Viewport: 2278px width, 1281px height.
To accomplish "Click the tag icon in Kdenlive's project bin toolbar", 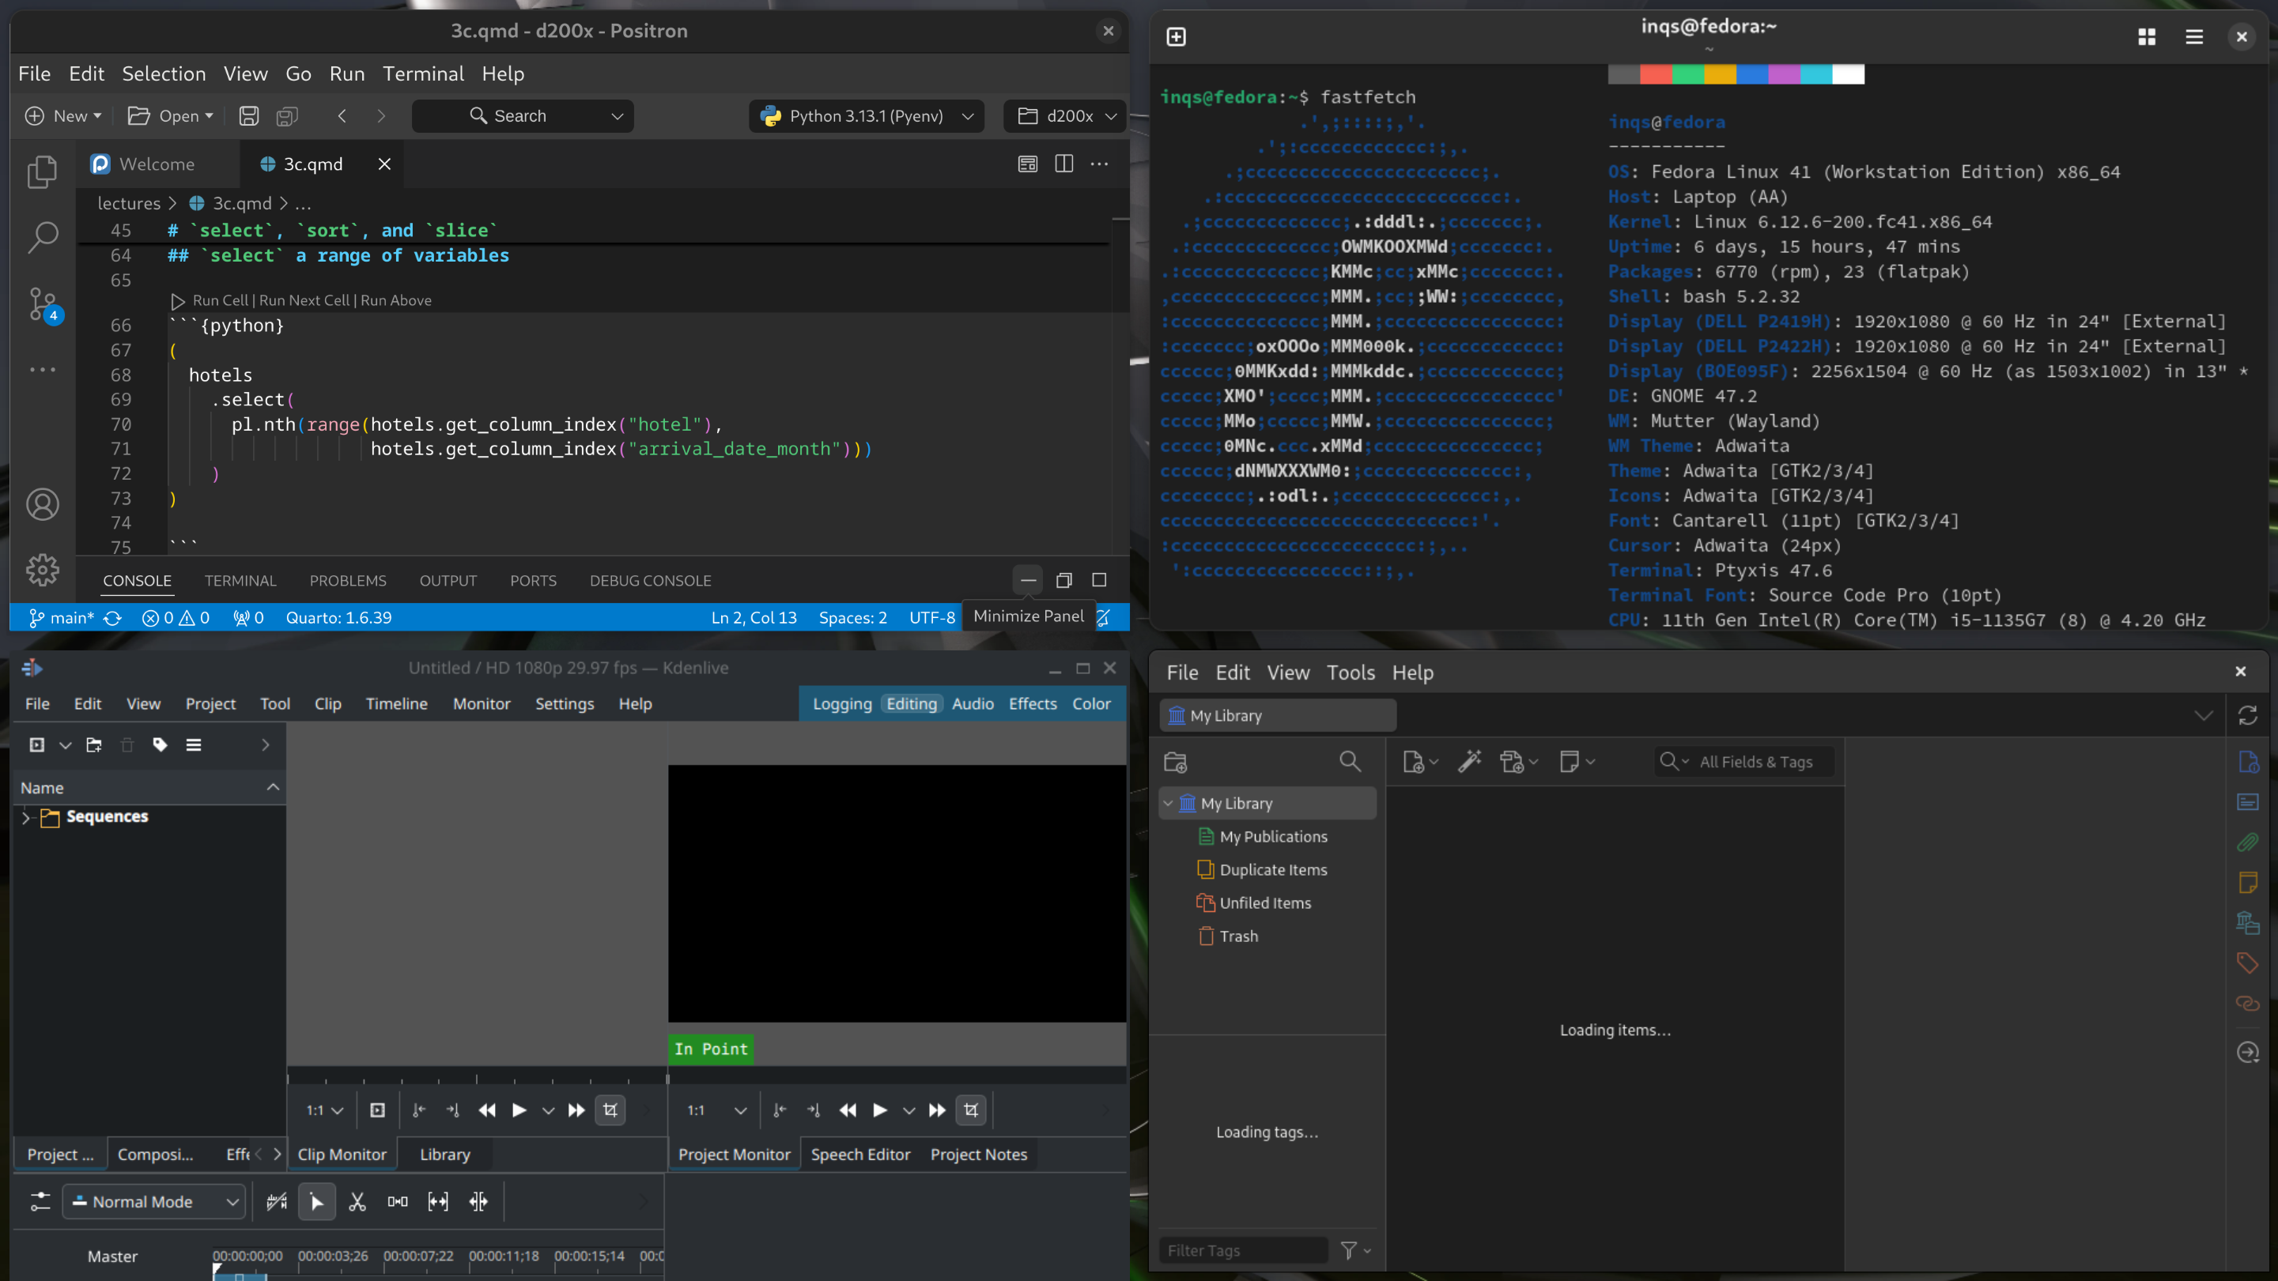I will point(160,744).
